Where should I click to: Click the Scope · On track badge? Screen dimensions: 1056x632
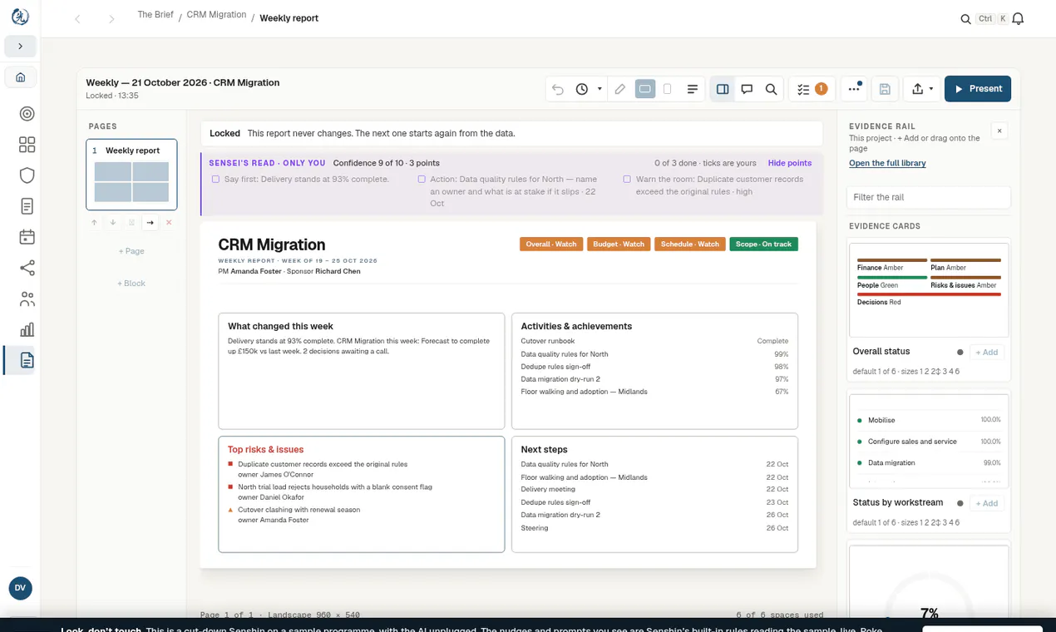[x=763, y=244]
